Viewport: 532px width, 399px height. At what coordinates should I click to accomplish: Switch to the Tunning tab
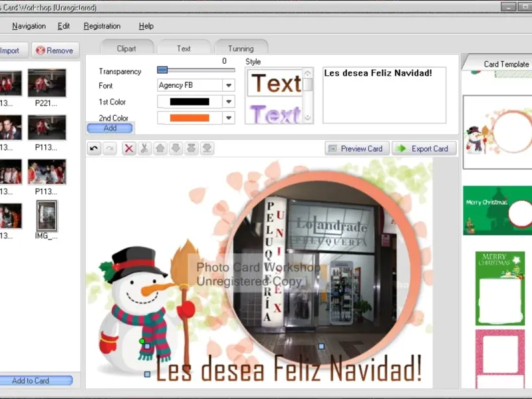[x=241, y=48]
